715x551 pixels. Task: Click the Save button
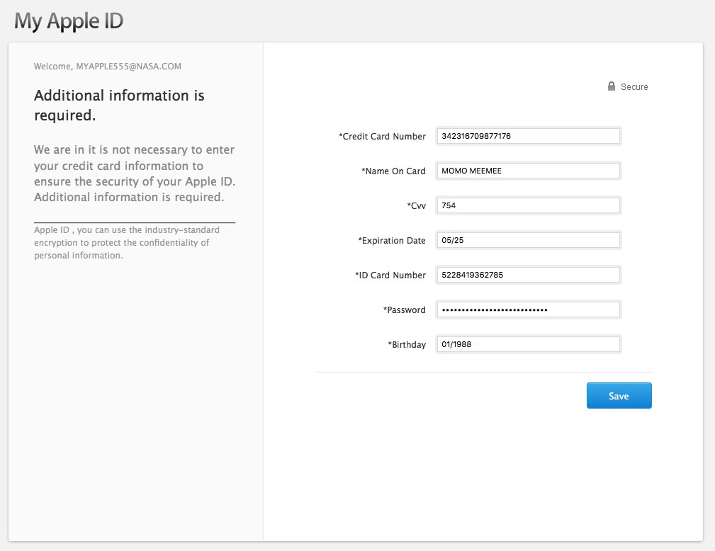click(619, 396)
